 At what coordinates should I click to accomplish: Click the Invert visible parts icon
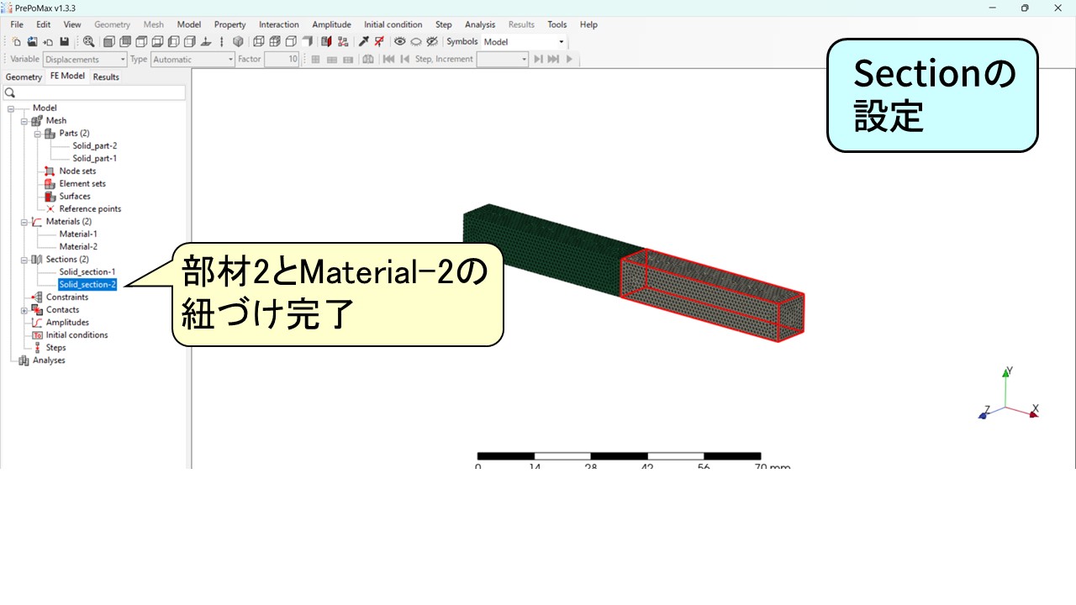[431, 41]
